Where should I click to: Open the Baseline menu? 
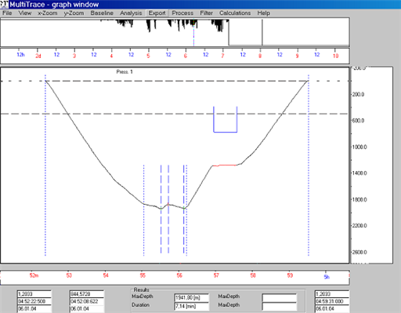click(x=102, y=13)
